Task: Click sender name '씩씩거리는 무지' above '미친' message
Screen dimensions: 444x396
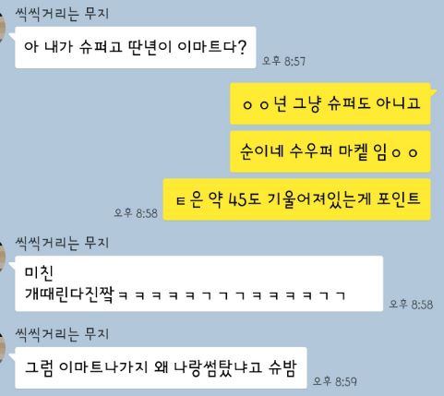Action: (x=62, y=243)
